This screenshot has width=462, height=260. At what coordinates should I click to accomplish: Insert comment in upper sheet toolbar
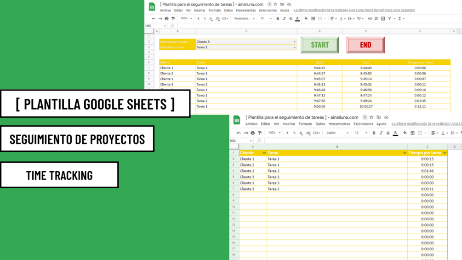coord(376,18)
